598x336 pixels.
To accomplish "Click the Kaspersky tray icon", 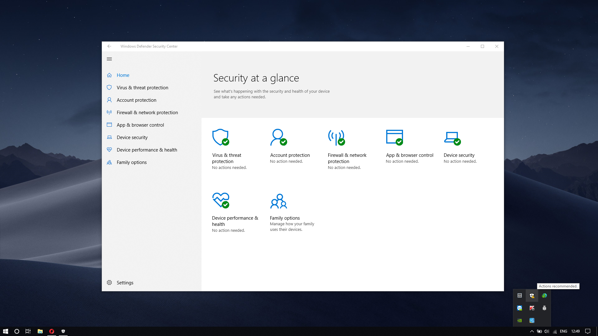I will point(532,308).
